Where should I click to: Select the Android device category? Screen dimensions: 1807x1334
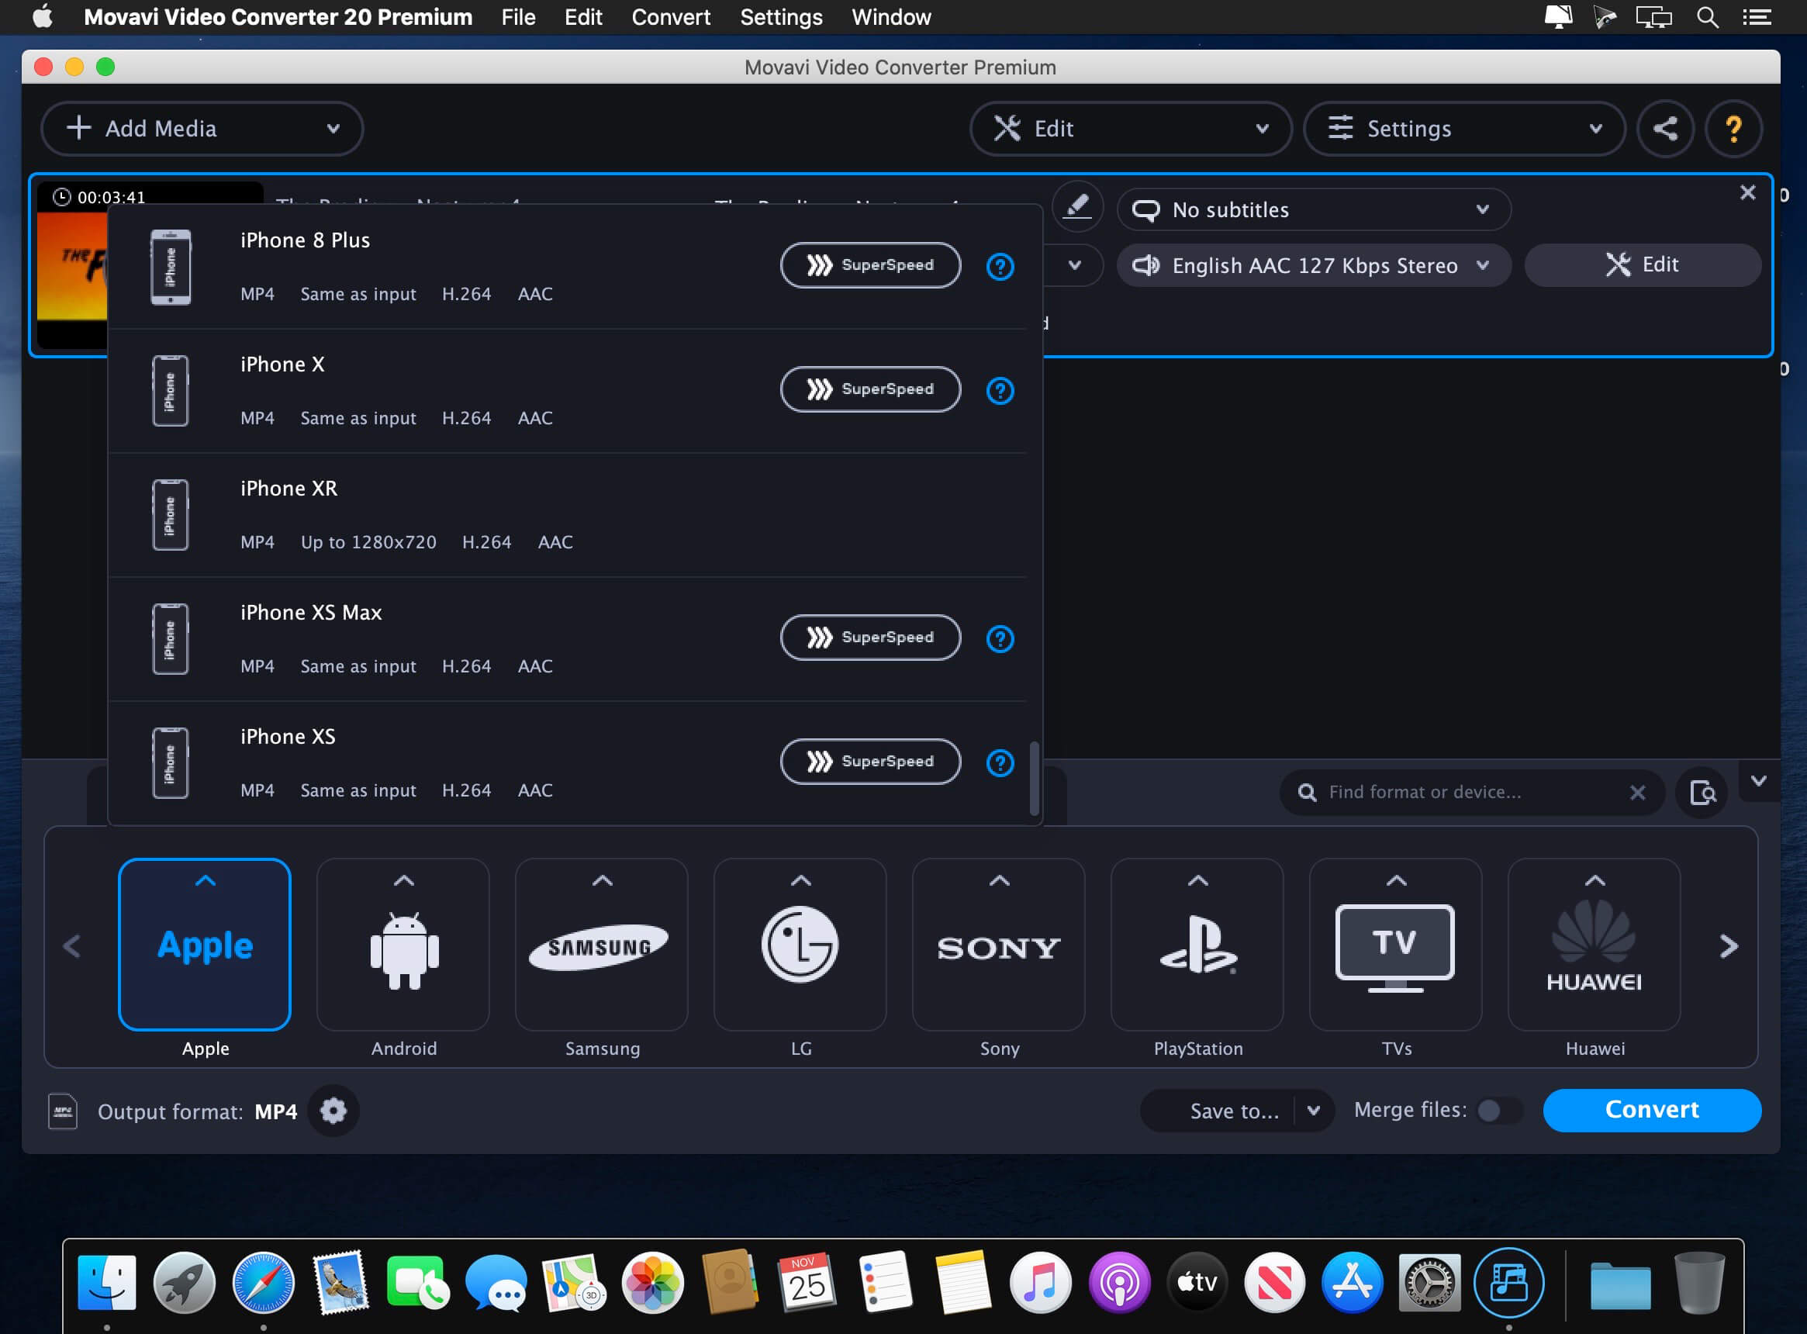tap(403, 945)
